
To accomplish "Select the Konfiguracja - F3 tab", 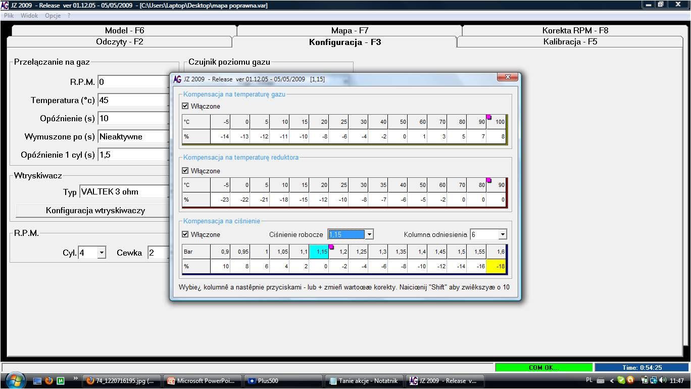I will (345, 42).
